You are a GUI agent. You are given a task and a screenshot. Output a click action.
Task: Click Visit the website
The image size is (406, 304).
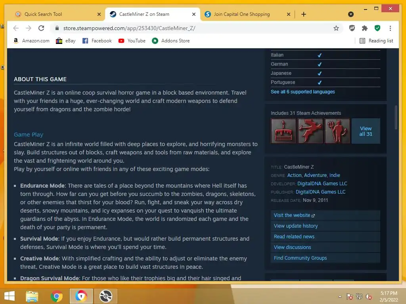[325, 215]
